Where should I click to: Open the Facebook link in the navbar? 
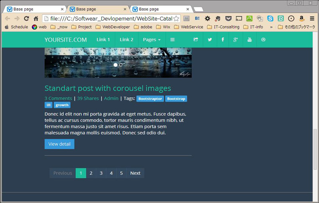coord(223,40)
